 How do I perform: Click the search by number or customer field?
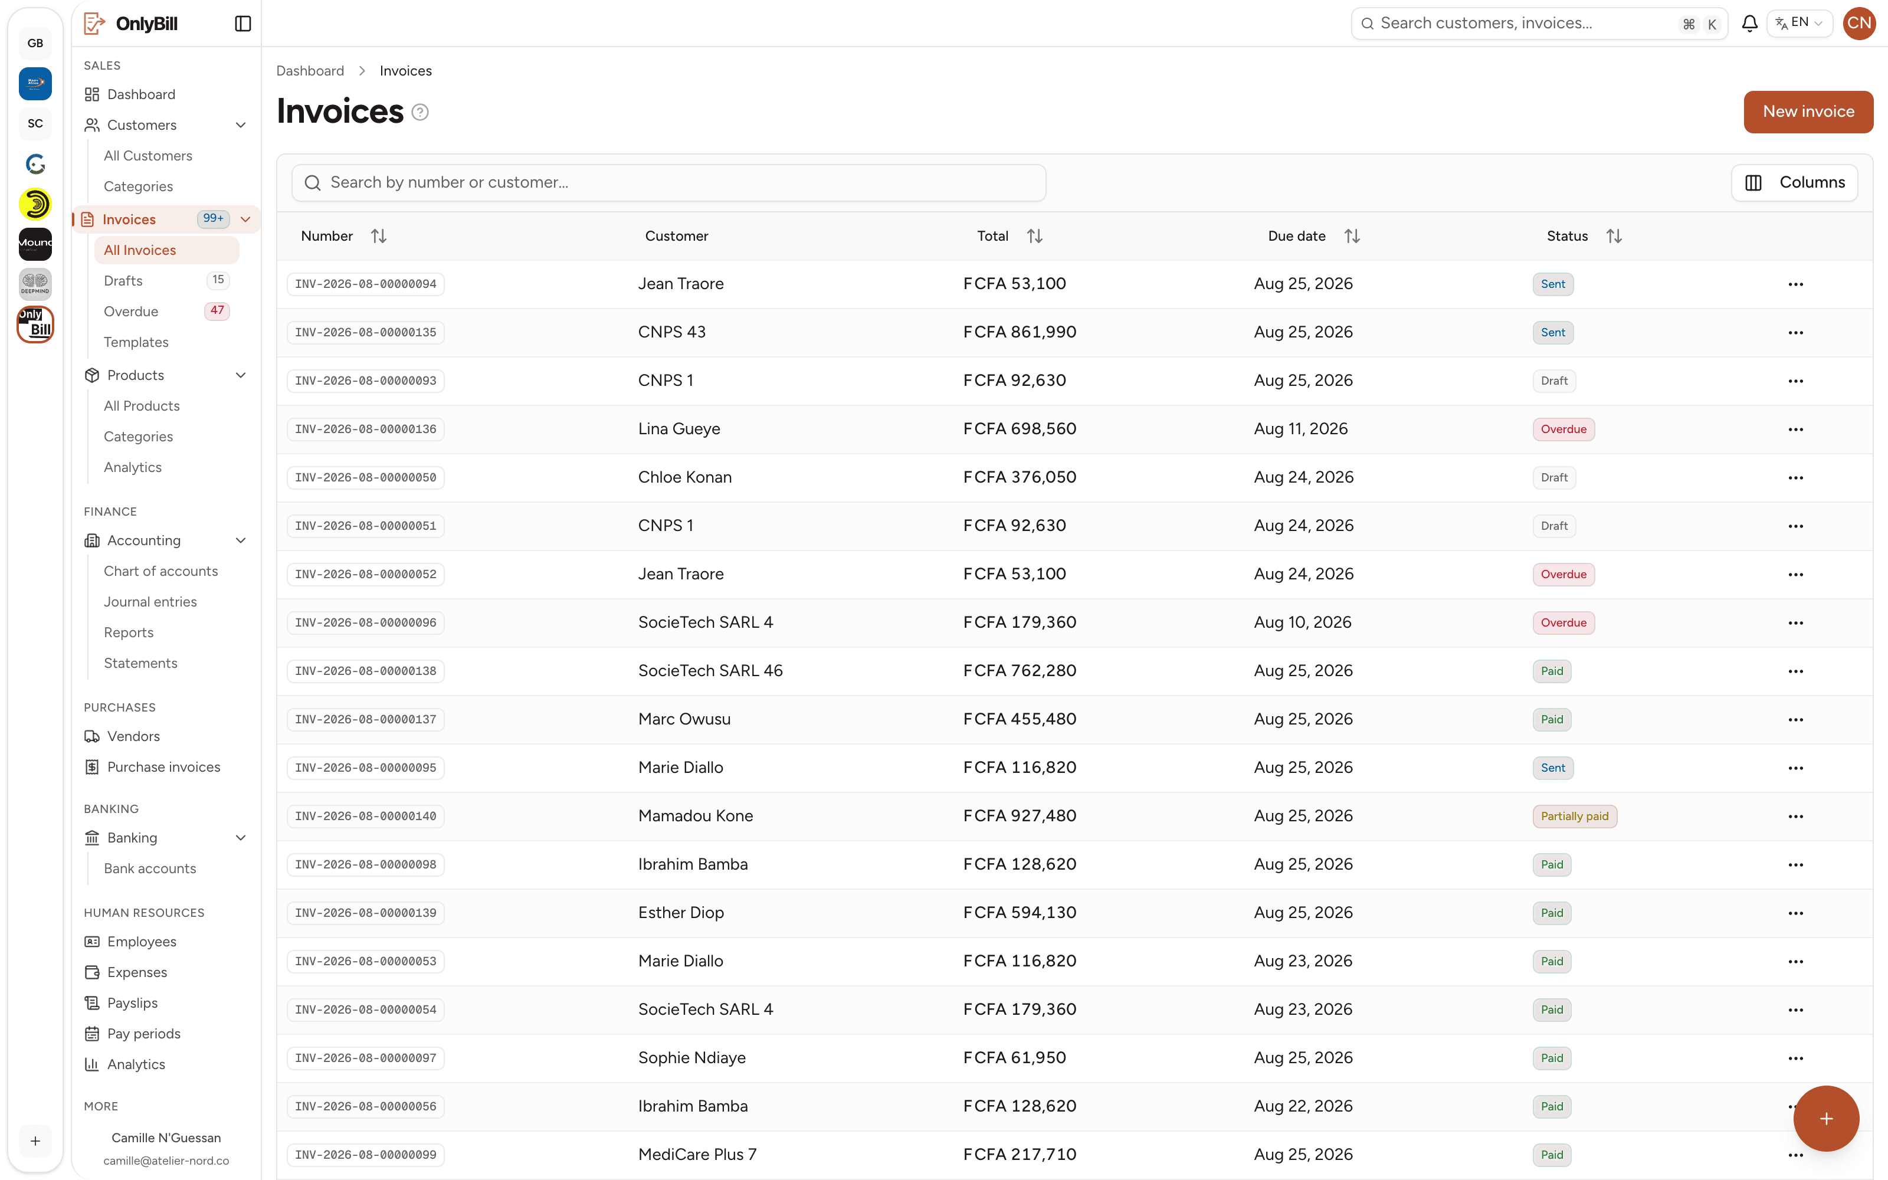click(668, 183)
